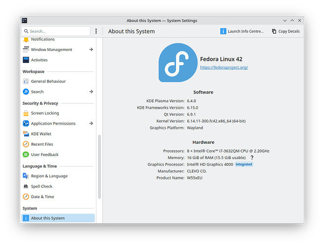
Task: Click the About this System info icon
Action: 26,218
